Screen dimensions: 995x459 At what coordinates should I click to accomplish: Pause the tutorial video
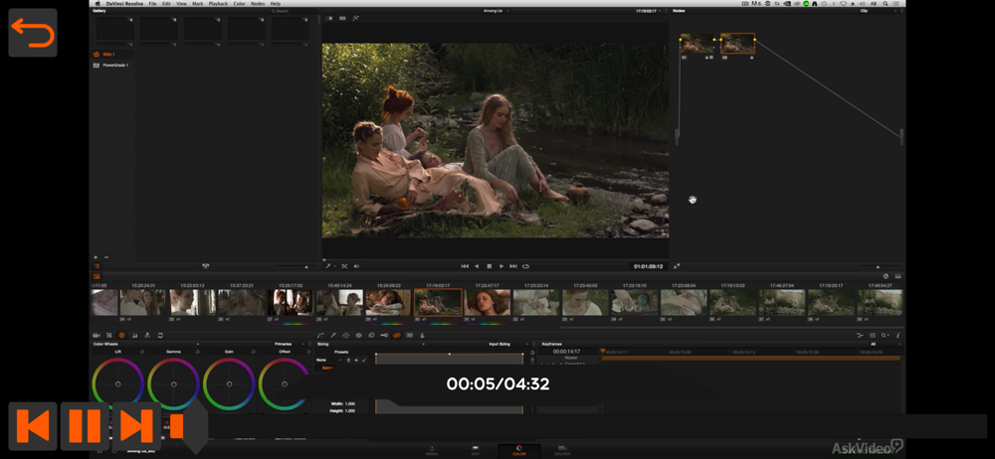(85, 425)
